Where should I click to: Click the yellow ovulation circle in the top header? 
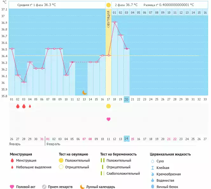[109, 5]
